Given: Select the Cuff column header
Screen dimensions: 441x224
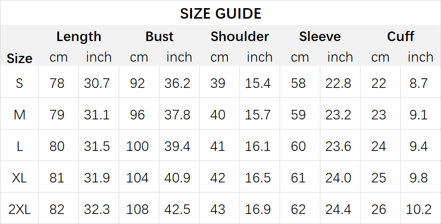Looking at the screenshot, I should pyautogui.click(x=400, y=36).
